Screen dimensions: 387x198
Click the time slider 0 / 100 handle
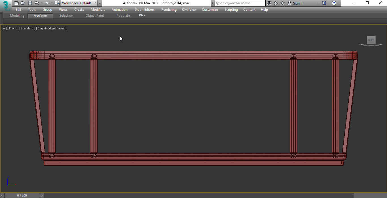pos(22,195)
